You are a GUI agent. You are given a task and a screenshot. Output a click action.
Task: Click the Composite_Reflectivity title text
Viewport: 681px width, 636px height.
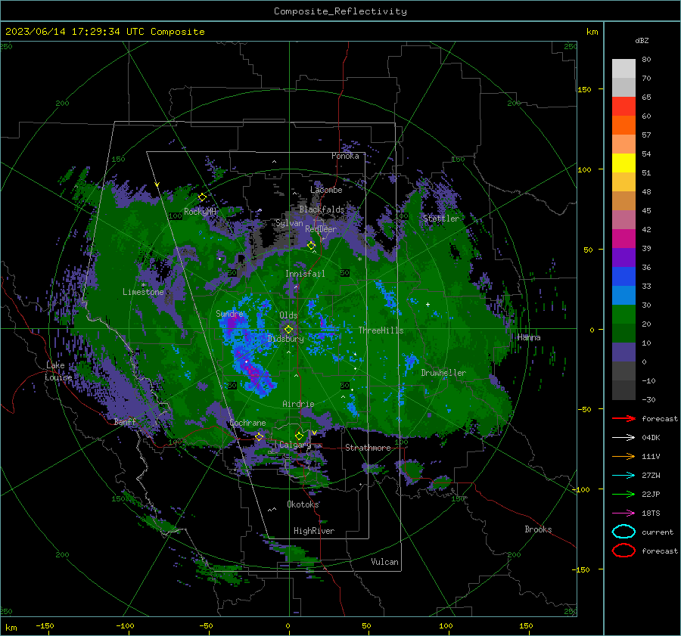[340, 11]
